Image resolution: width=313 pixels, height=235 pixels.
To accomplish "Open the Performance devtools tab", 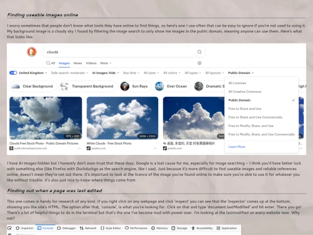I will coord(136,228).
